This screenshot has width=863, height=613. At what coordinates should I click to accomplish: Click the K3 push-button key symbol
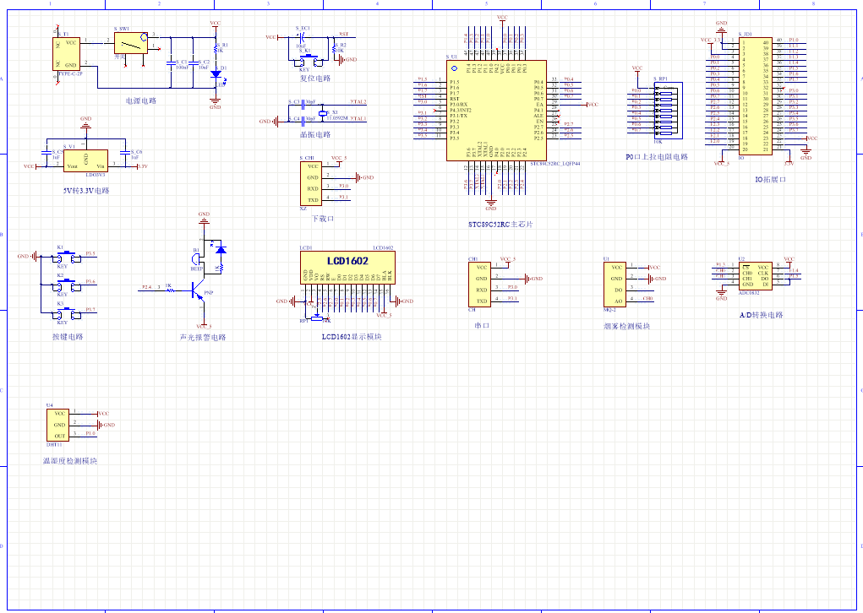point(63,312)
